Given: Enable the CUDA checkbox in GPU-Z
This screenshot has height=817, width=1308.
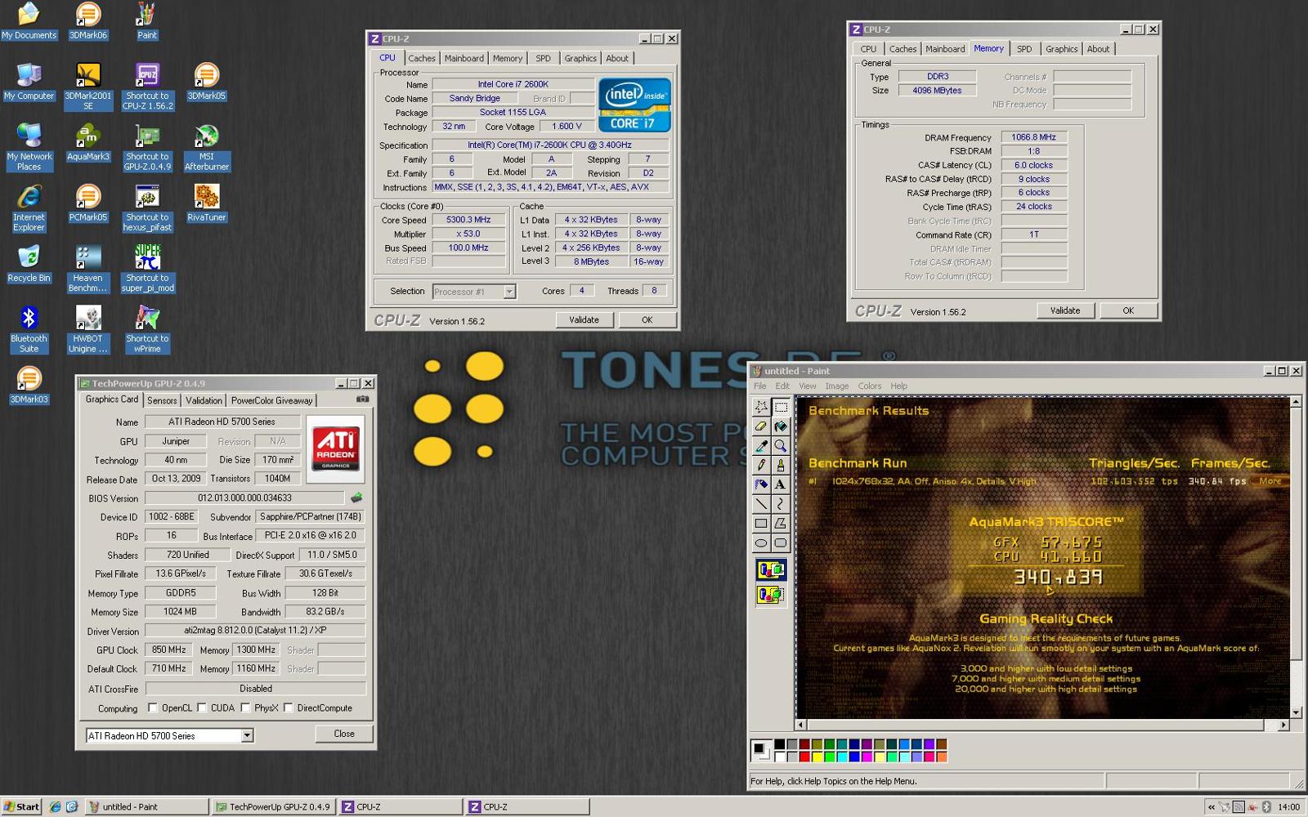Looking at the screenshot, I should (x=202, y=708).
